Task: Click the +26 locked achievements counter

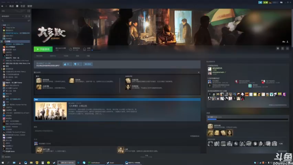Action: [x=281, y=144]
